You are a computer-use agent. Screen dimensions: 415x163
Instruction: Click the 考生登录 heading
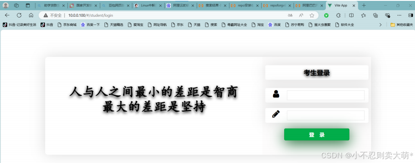point(316,73)
